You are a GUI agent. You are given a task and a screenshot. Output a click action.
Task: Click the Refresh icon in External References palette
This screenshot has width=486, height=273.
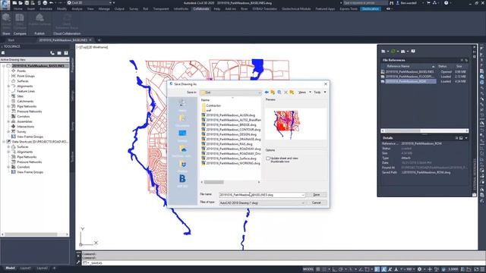tap(393, 52)
